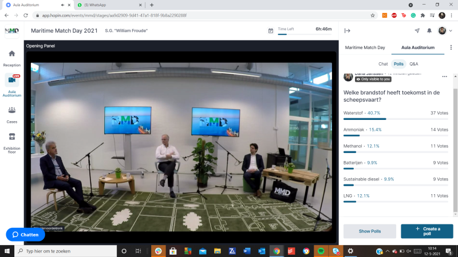
Task: Open the Tp extension icon
Action: [404, 15]
